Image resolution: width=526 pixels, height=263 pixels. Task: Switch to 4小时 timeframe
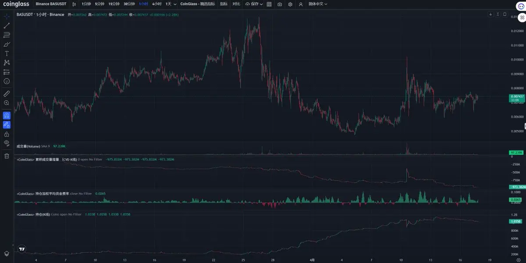coord(156,4)
